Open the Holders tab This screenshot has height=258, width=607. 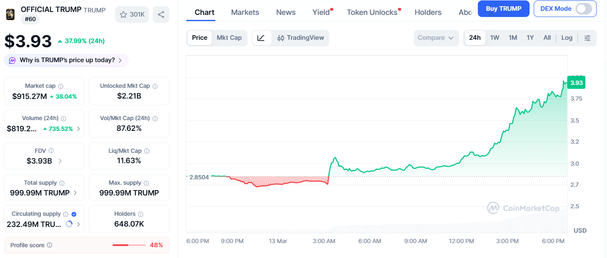point(428,12)
